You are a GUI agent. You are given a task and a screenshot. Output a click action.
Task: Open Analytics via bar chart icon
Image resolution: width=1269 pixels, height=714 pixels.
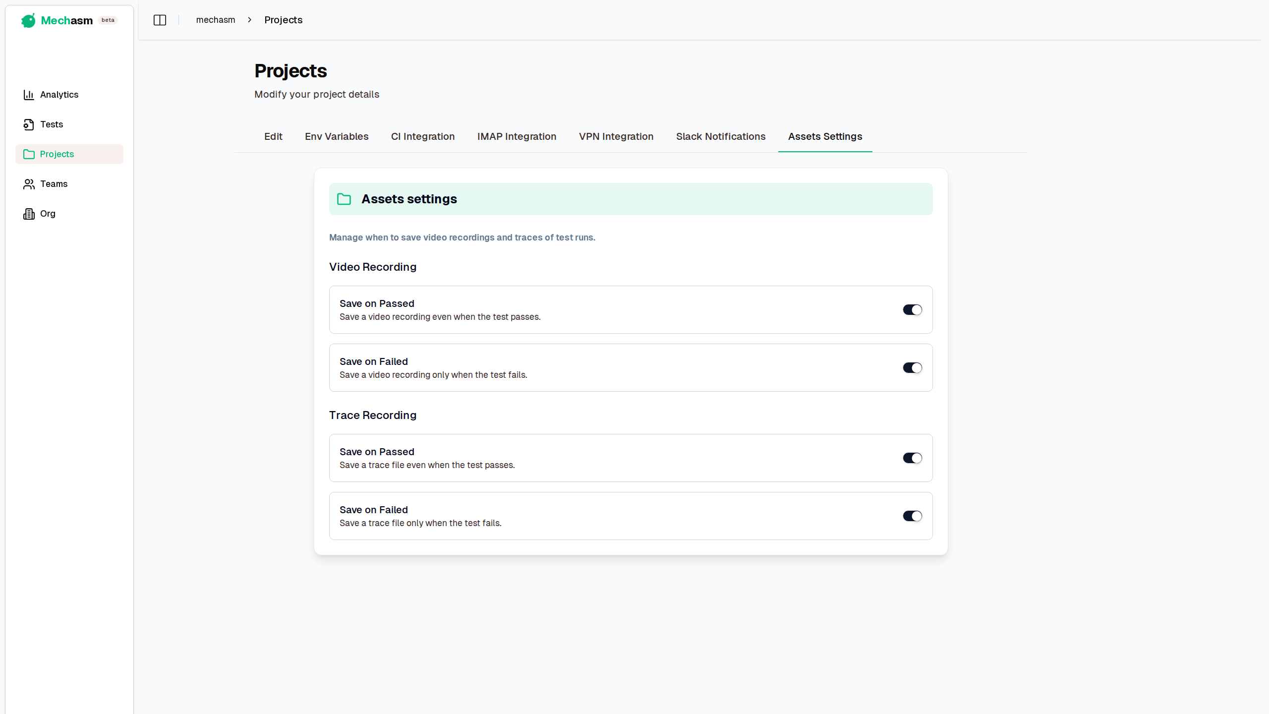[x=29, y=95]
